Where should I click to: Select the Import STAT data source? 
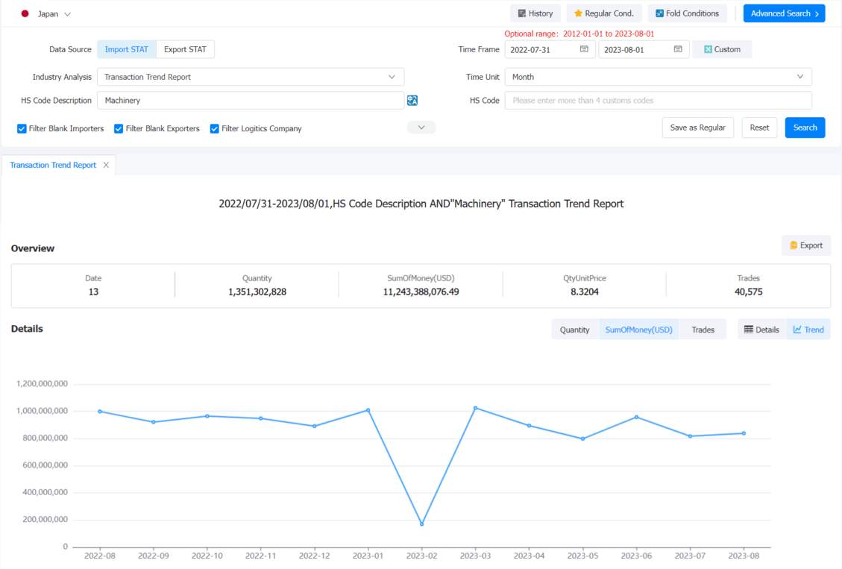pos(126,49)
